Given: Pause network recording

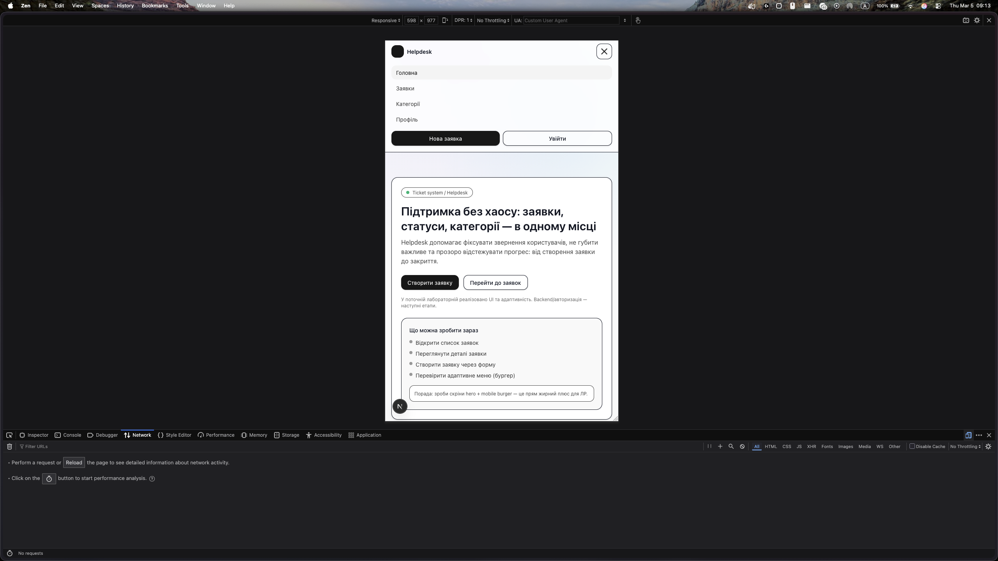Looking at the screenshot, I should [709, 446].
